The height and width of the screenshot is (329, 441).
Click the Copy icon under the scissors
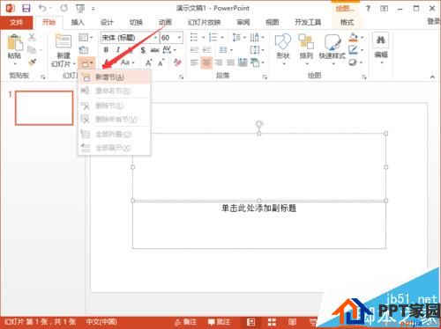pyautogui.click(x=32, y=50)
